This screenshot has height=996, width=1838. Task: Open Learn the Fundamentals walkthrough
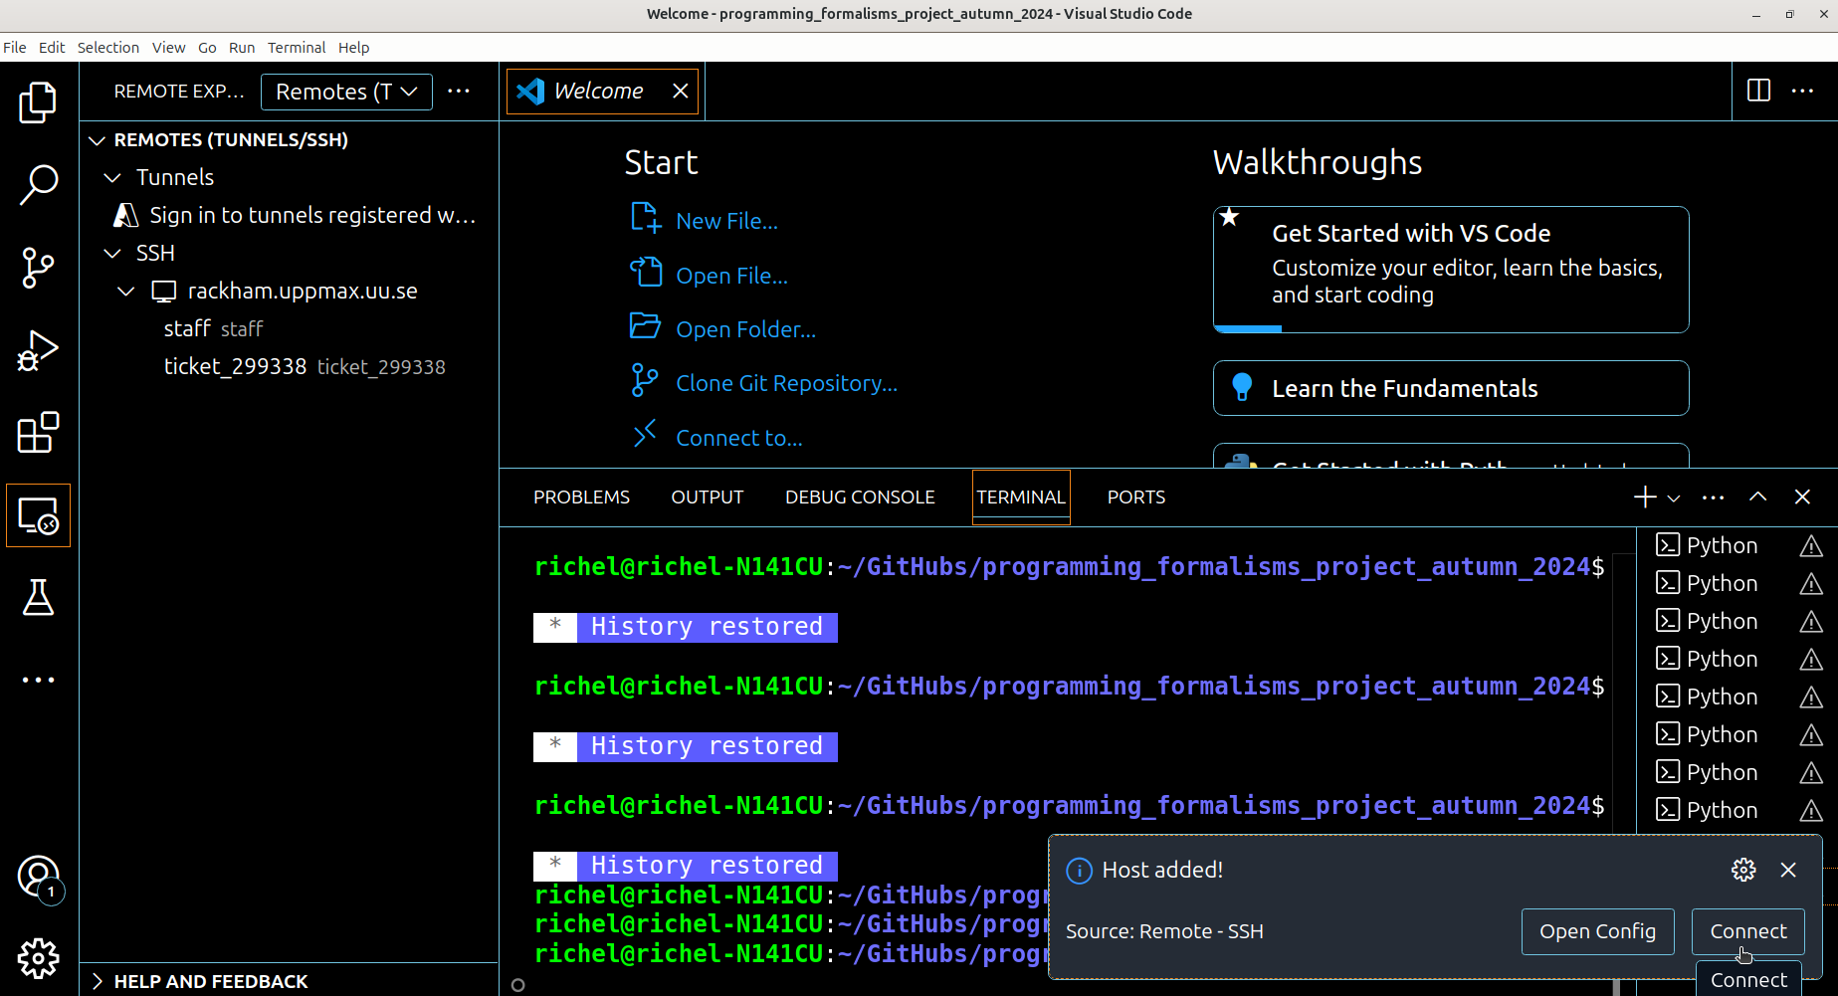coord(1451,388)
